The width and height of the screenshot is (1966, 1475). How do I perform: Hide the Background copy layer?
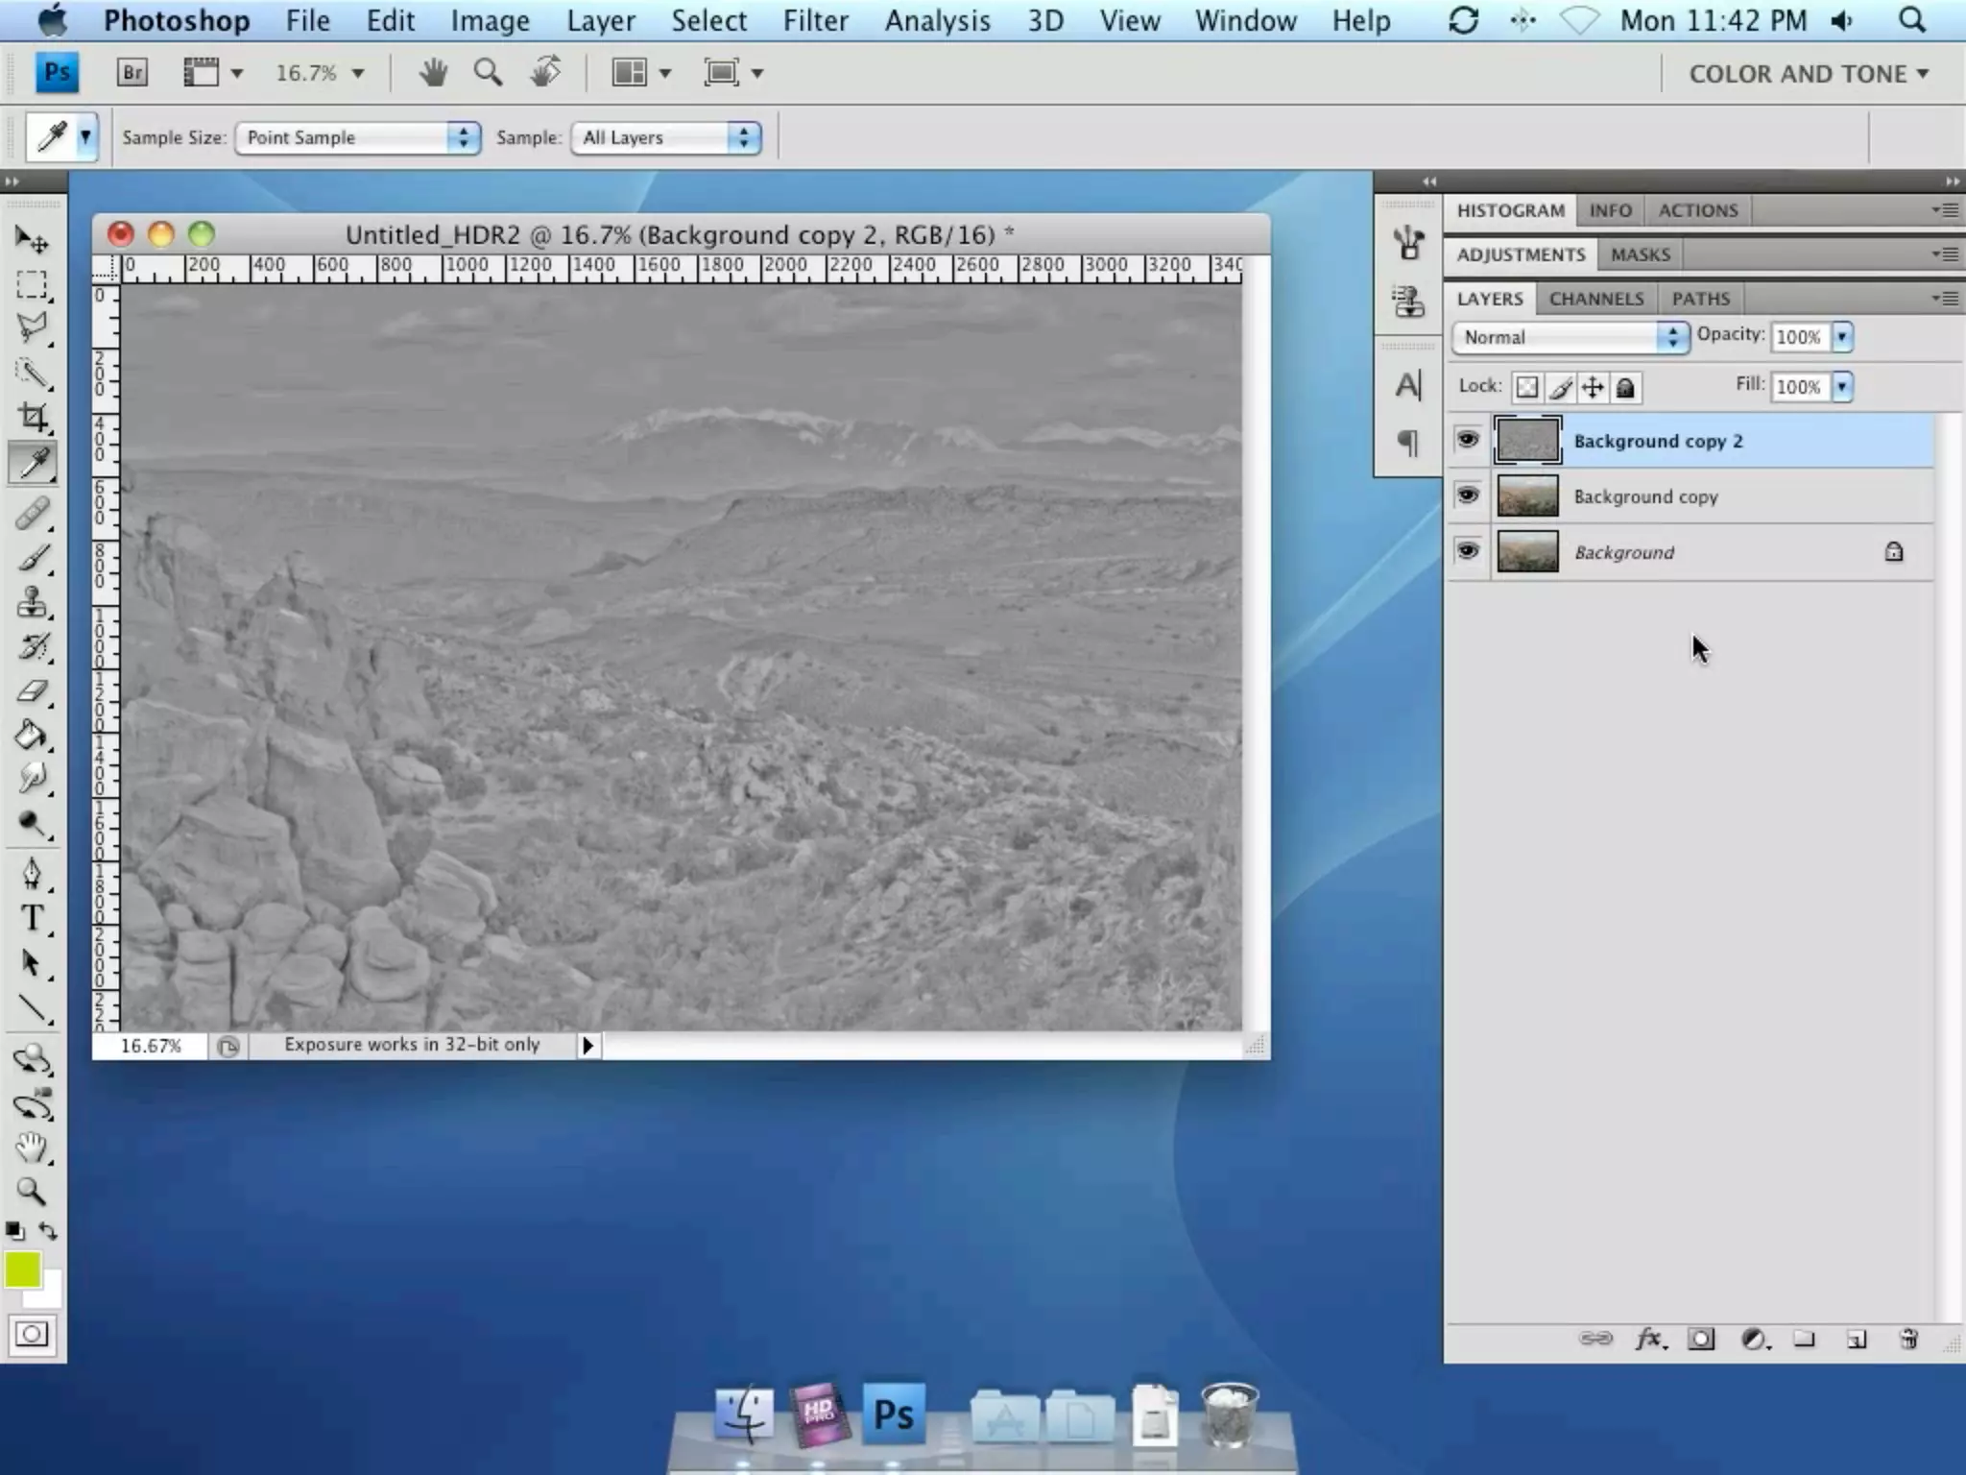[x=1468, y=496]
